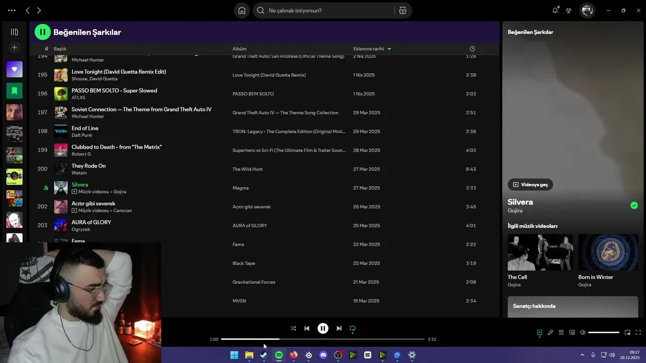Select song AURA of GLORY title
Screen dimensions: 646x363
coord(91,222)
